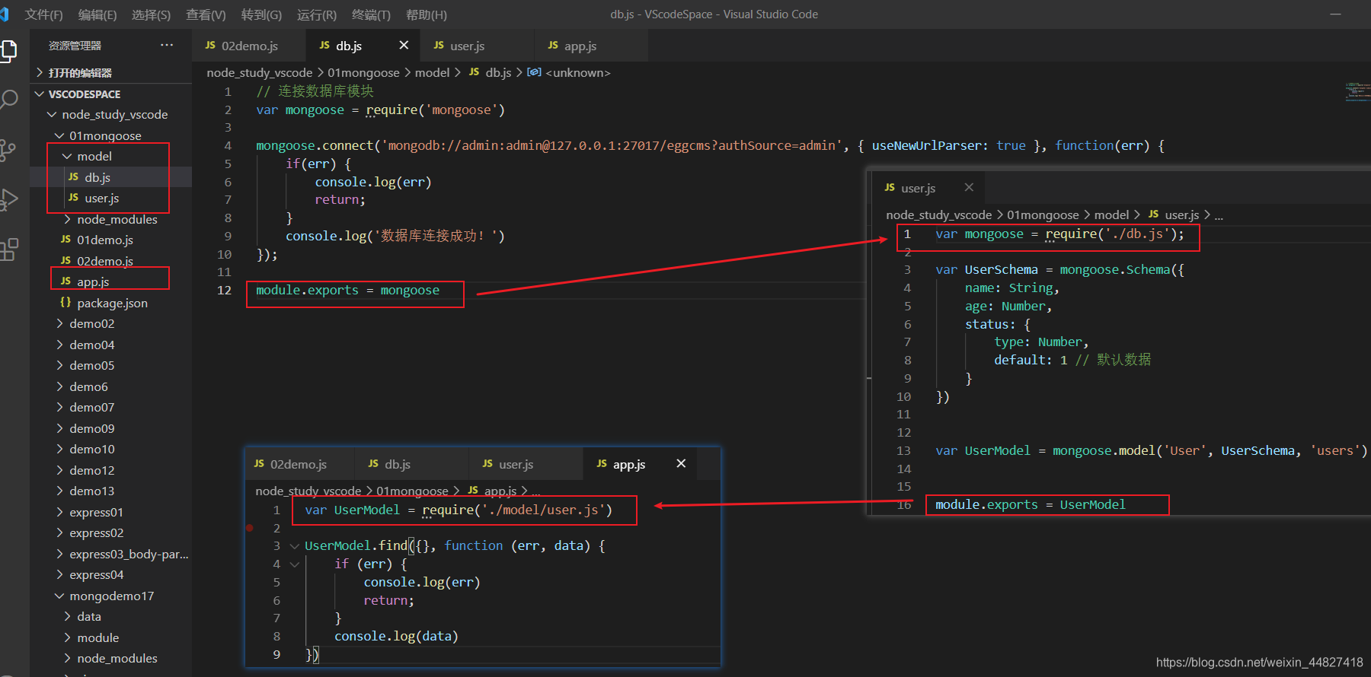Click the breakpoint dot on line 2

(x=250, y=528)
